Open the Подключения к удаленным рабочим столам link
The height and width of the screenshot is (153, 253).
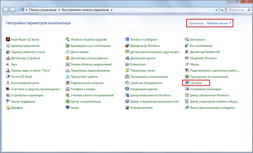[214, 71]
